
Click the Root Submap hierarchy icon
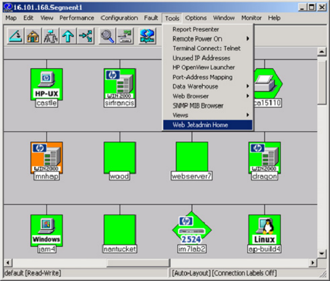pyautogui.click(x=50, y=36)
